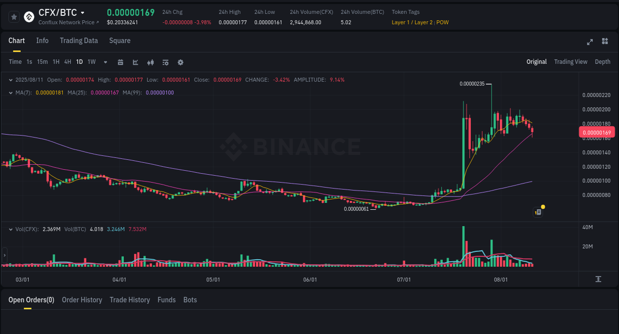Screen dimensions: 619x334
Task: Open the calendar date range icon
Action: (x=120, y=62)
